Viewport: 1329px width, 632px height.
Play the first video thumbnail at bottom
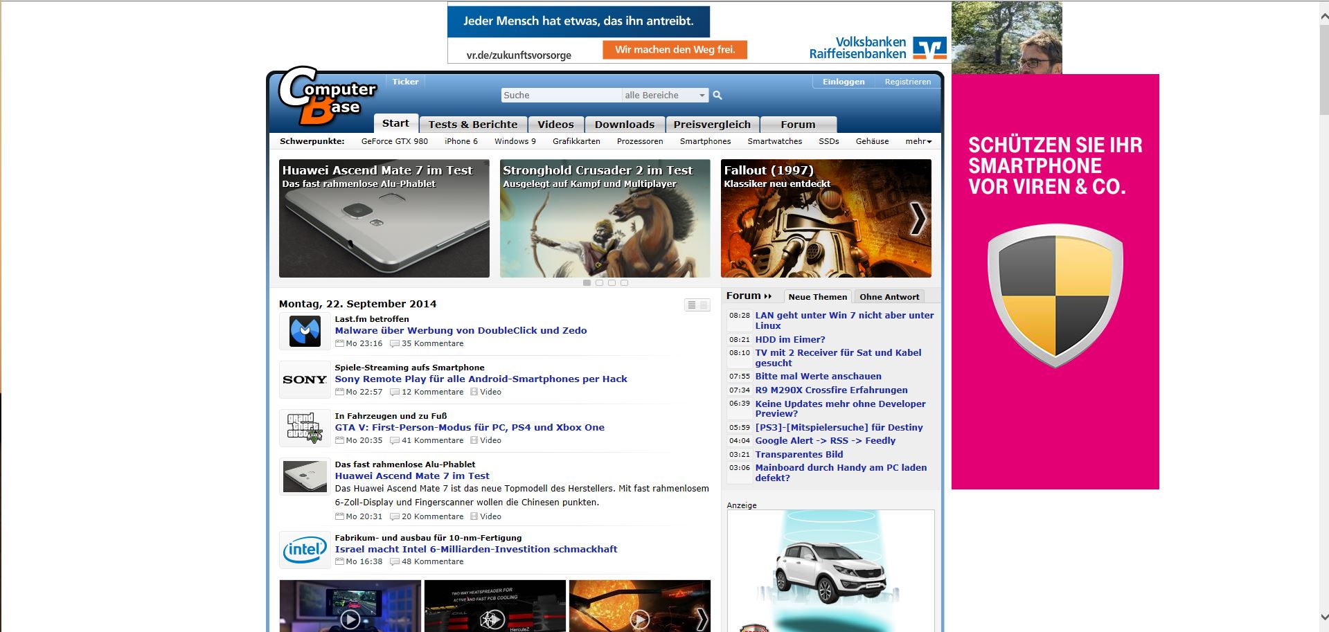coord(350,606)
